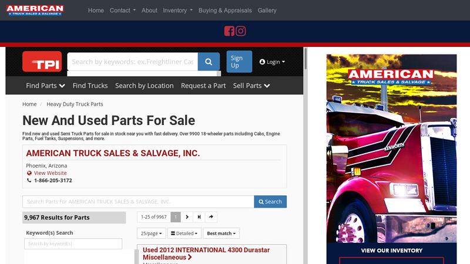
Task: Click New And Used Parts For Sale heading
Action: tap(109, 121)
